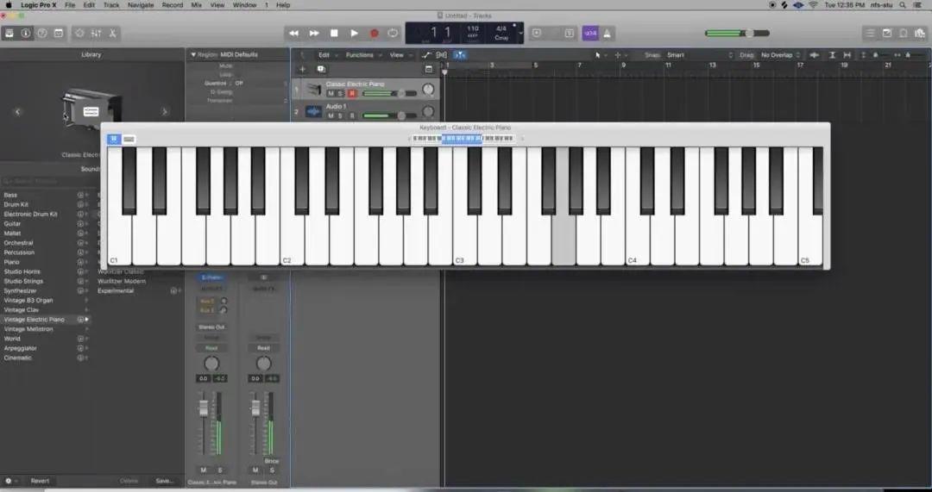The image size is (932, 492).
Task: Toggle Cycle mode button
Action: pos(393,34)
